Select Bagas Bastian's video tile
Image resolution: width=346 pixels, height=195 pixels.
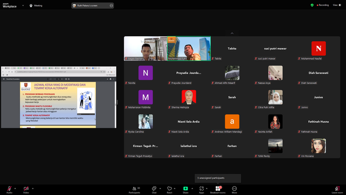point(145,48)
